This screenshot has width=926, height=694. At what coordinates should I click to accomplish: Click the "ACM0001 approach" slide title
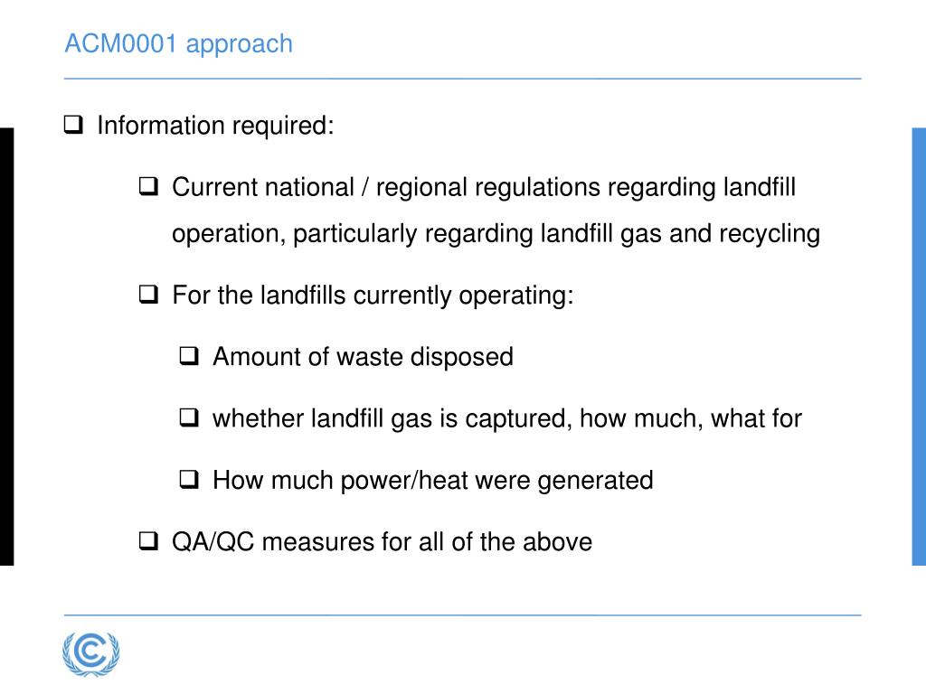coord(178,43)
